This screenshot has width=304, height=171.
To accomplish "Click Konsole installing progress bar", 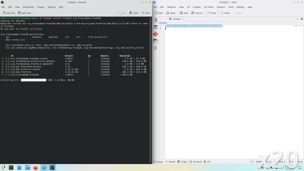I will tap(34, 80).
